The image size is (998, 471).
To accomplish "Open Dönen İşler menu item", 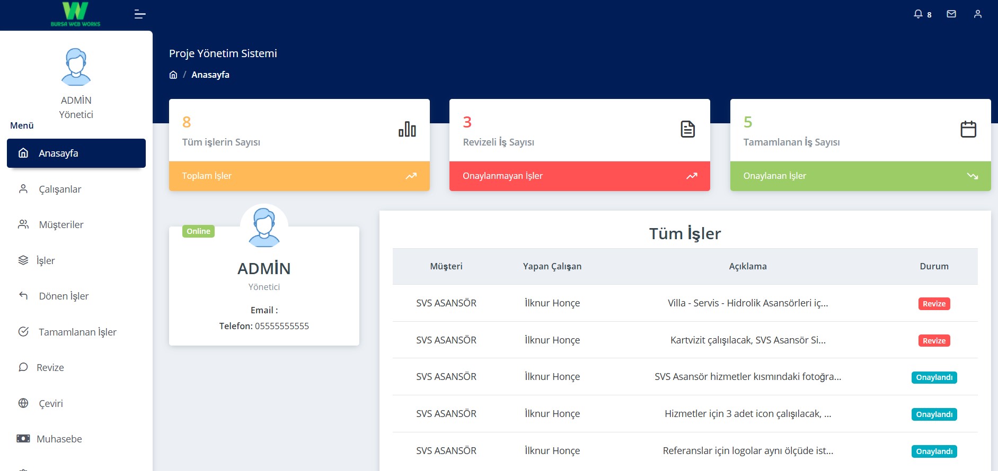I will [x=64, y=296].
